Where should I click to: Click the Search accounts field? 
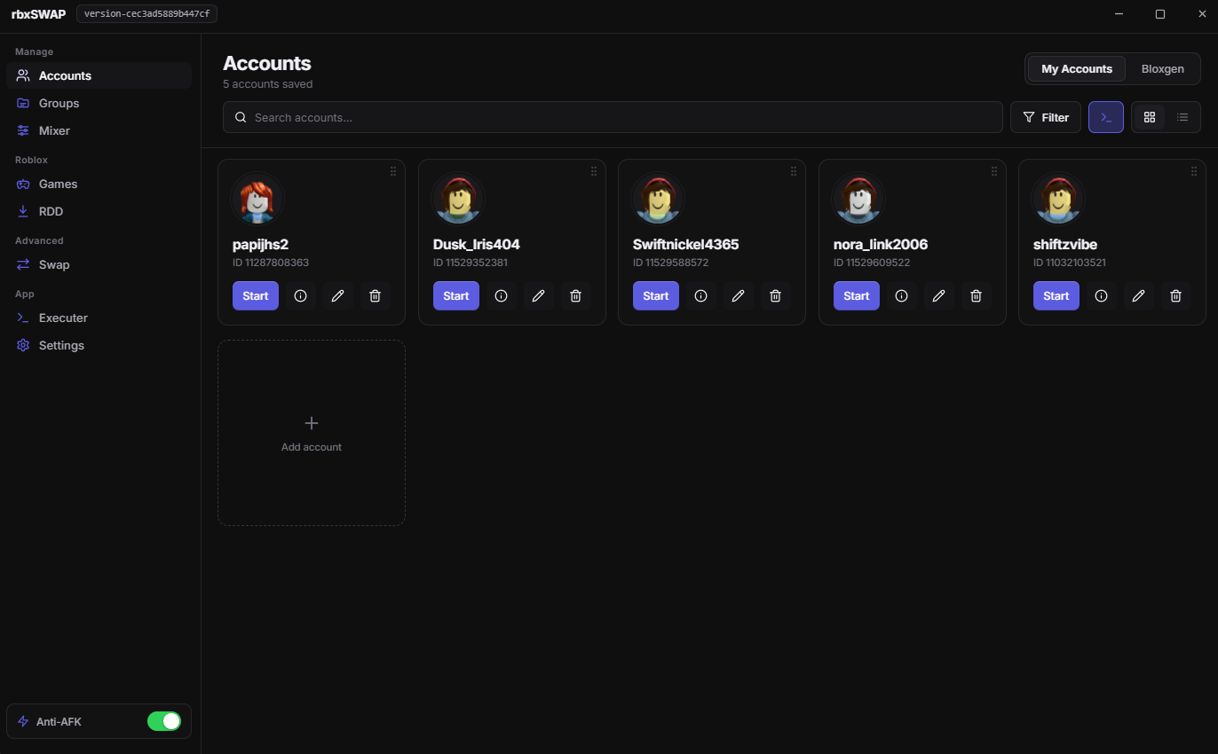[x=613, y=117]
